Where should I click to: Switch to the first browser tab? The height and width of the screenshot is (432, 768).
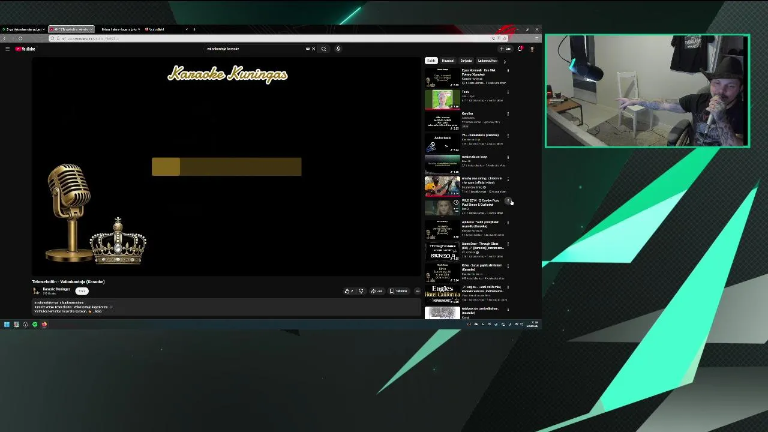click(23, 29)
